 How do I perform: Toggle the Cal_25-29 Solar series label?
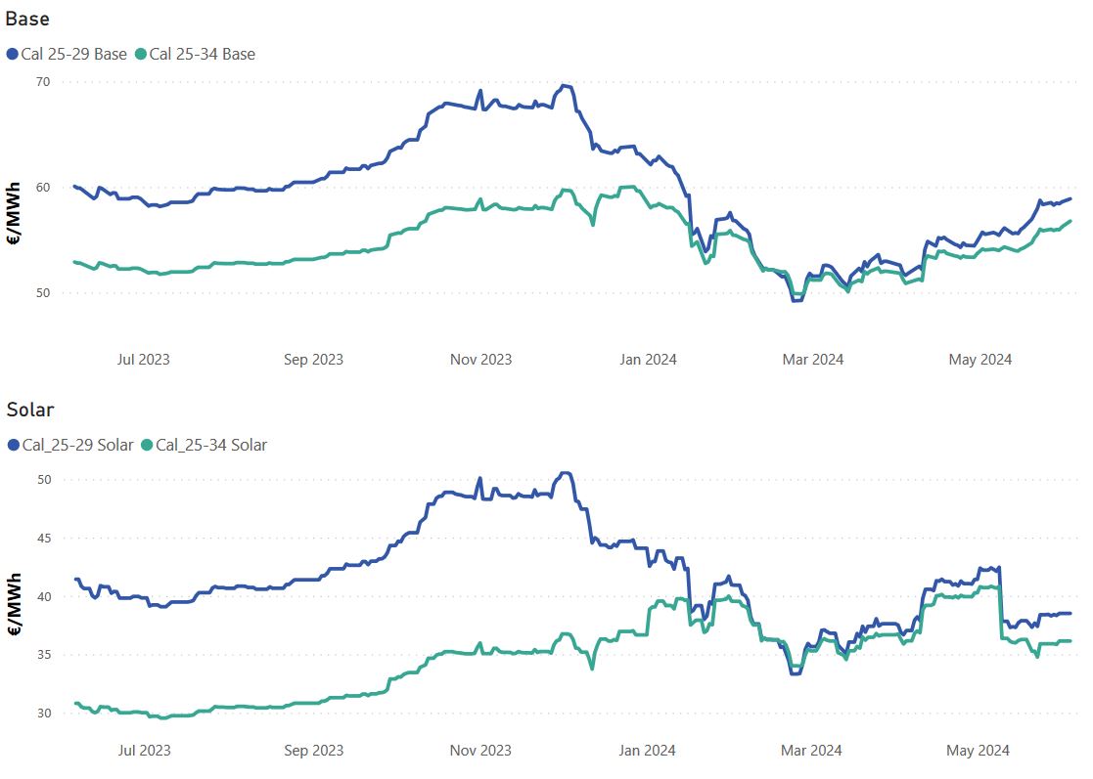77,445
